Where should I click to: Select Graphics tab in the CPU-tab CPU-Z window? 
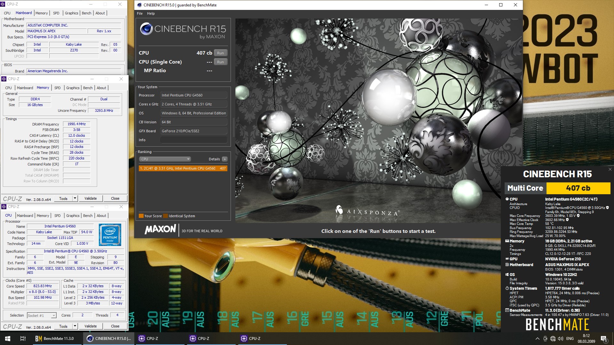tap(73, 216)
